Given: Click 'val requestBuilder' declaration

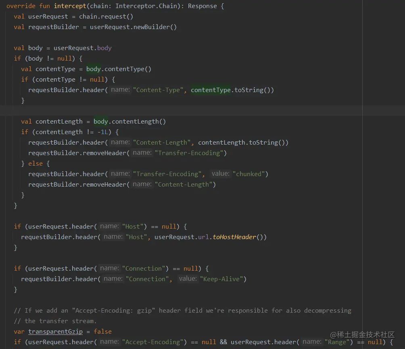Looking at the screenshot, I should (x=46, y=27).
